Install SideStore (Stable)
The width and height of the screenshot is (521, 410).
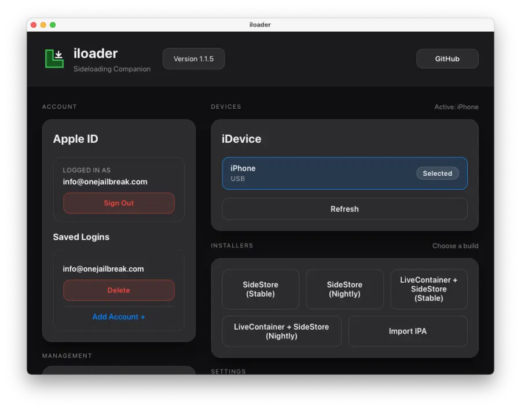260,289
